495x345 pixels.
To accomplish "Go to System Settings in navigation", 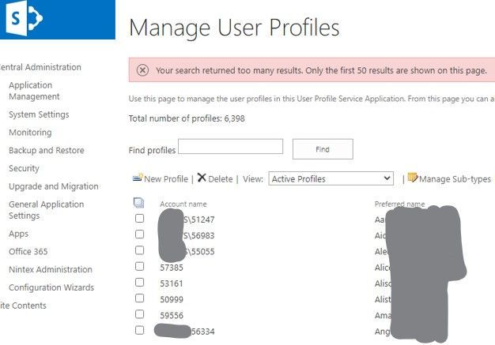I will [x=39, y=114].
